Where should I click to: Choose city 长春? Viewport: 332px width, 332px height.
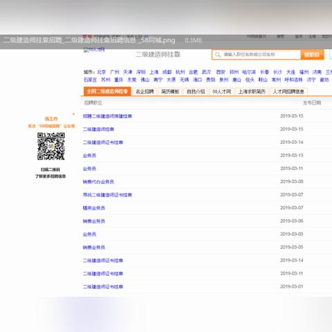tap(264, 72)
